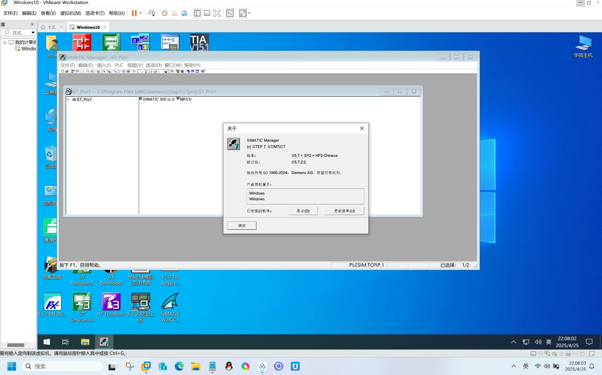The image size is (602, 375).
Task: Open SIMATIC WinCC desktop shortcut
Action: (x=170, y=307)
